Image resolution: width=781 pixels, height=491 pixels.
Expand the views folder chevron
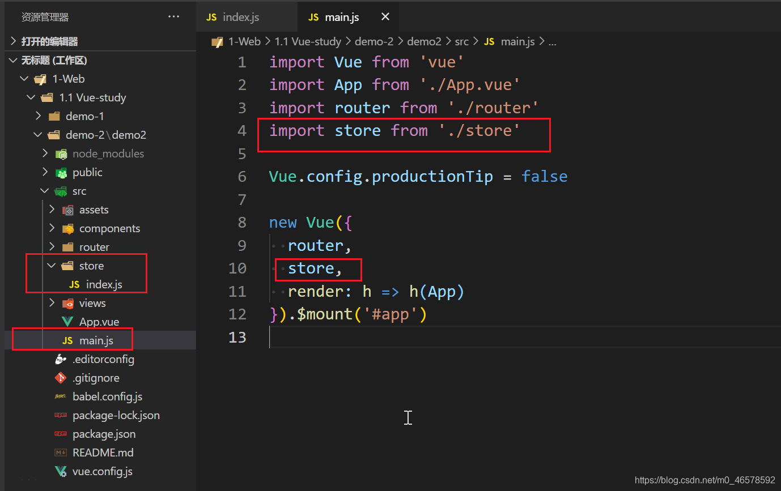[52, 303]
